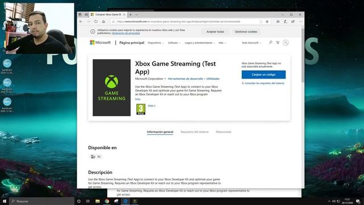Switch to Microsoft Edge on the taskbar
The width and height of the screenshot is (364, 205).
[x=125, y=201]
